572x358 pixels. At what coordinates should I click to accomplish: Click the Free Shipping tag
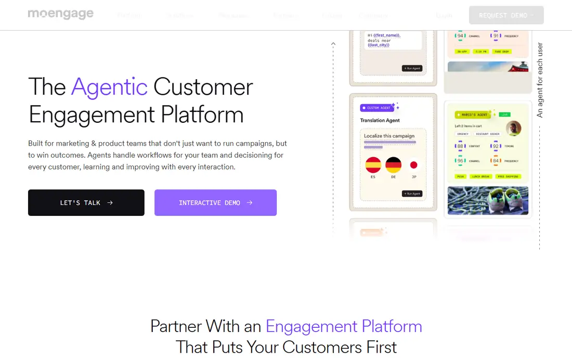coord(508,176)
